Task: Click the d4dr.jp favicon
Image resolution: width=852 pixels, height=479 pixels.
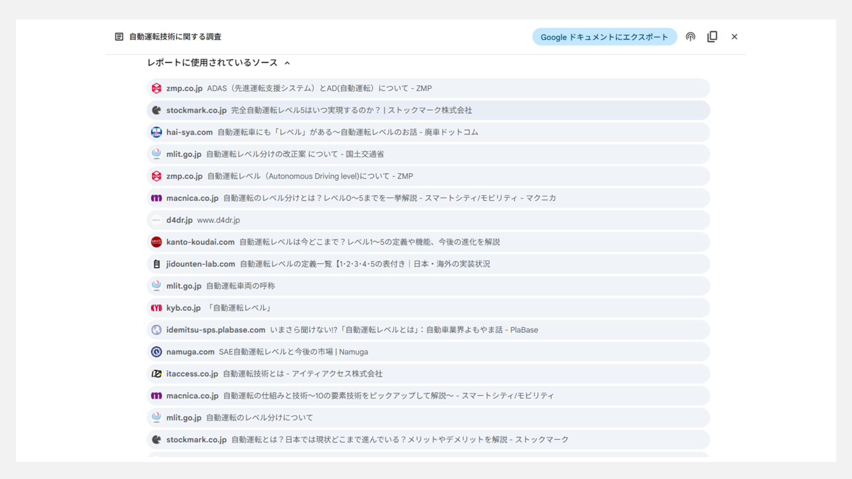Action: (x=156, y=220)
